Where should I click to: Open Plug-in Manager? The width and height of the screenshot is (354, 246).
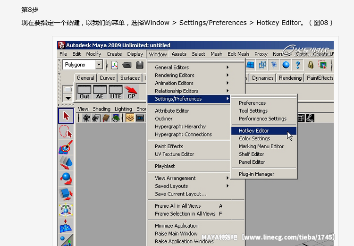[x=264, y=174]
